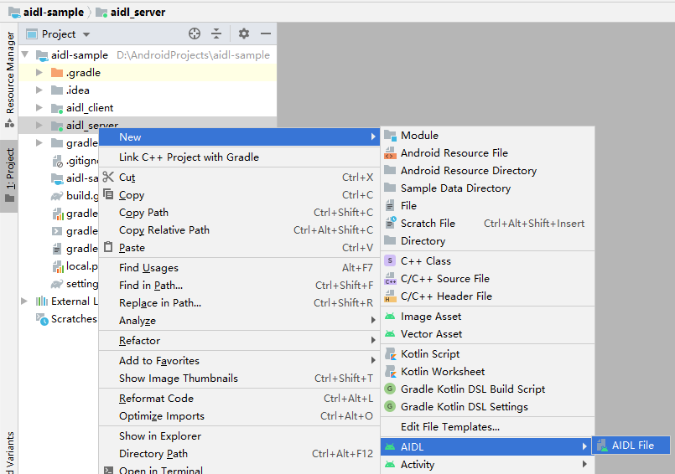
Task: Select AIDL File in the submenu
Action: 631,446
